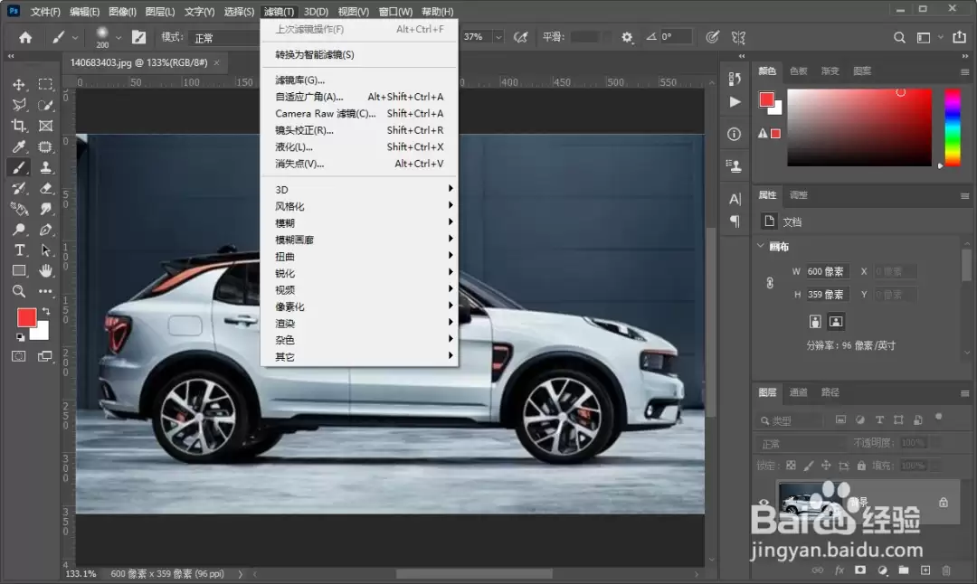Select the Horizontal Type tool
This screenshot has height=584, width=977.
point(19,250)
